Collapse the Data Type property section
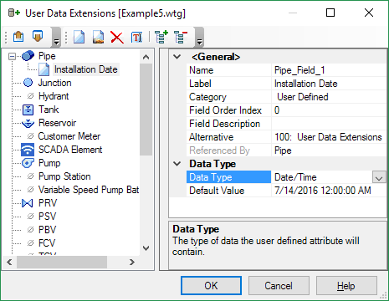Screen dimensions: 389x301 [x=177, y=164]
